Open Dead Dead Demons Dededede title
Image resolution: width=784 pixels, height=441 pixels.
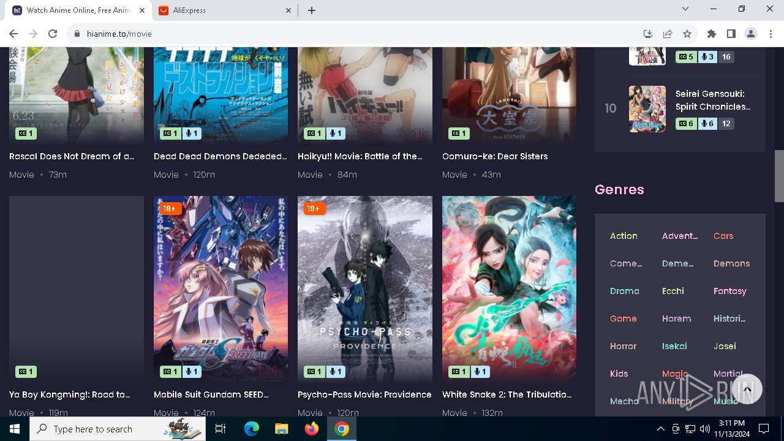click(x=221, y=156)
